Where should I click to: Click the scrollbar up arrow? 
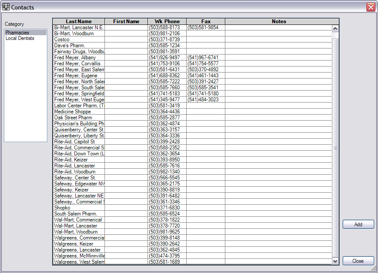click(335, 29)
